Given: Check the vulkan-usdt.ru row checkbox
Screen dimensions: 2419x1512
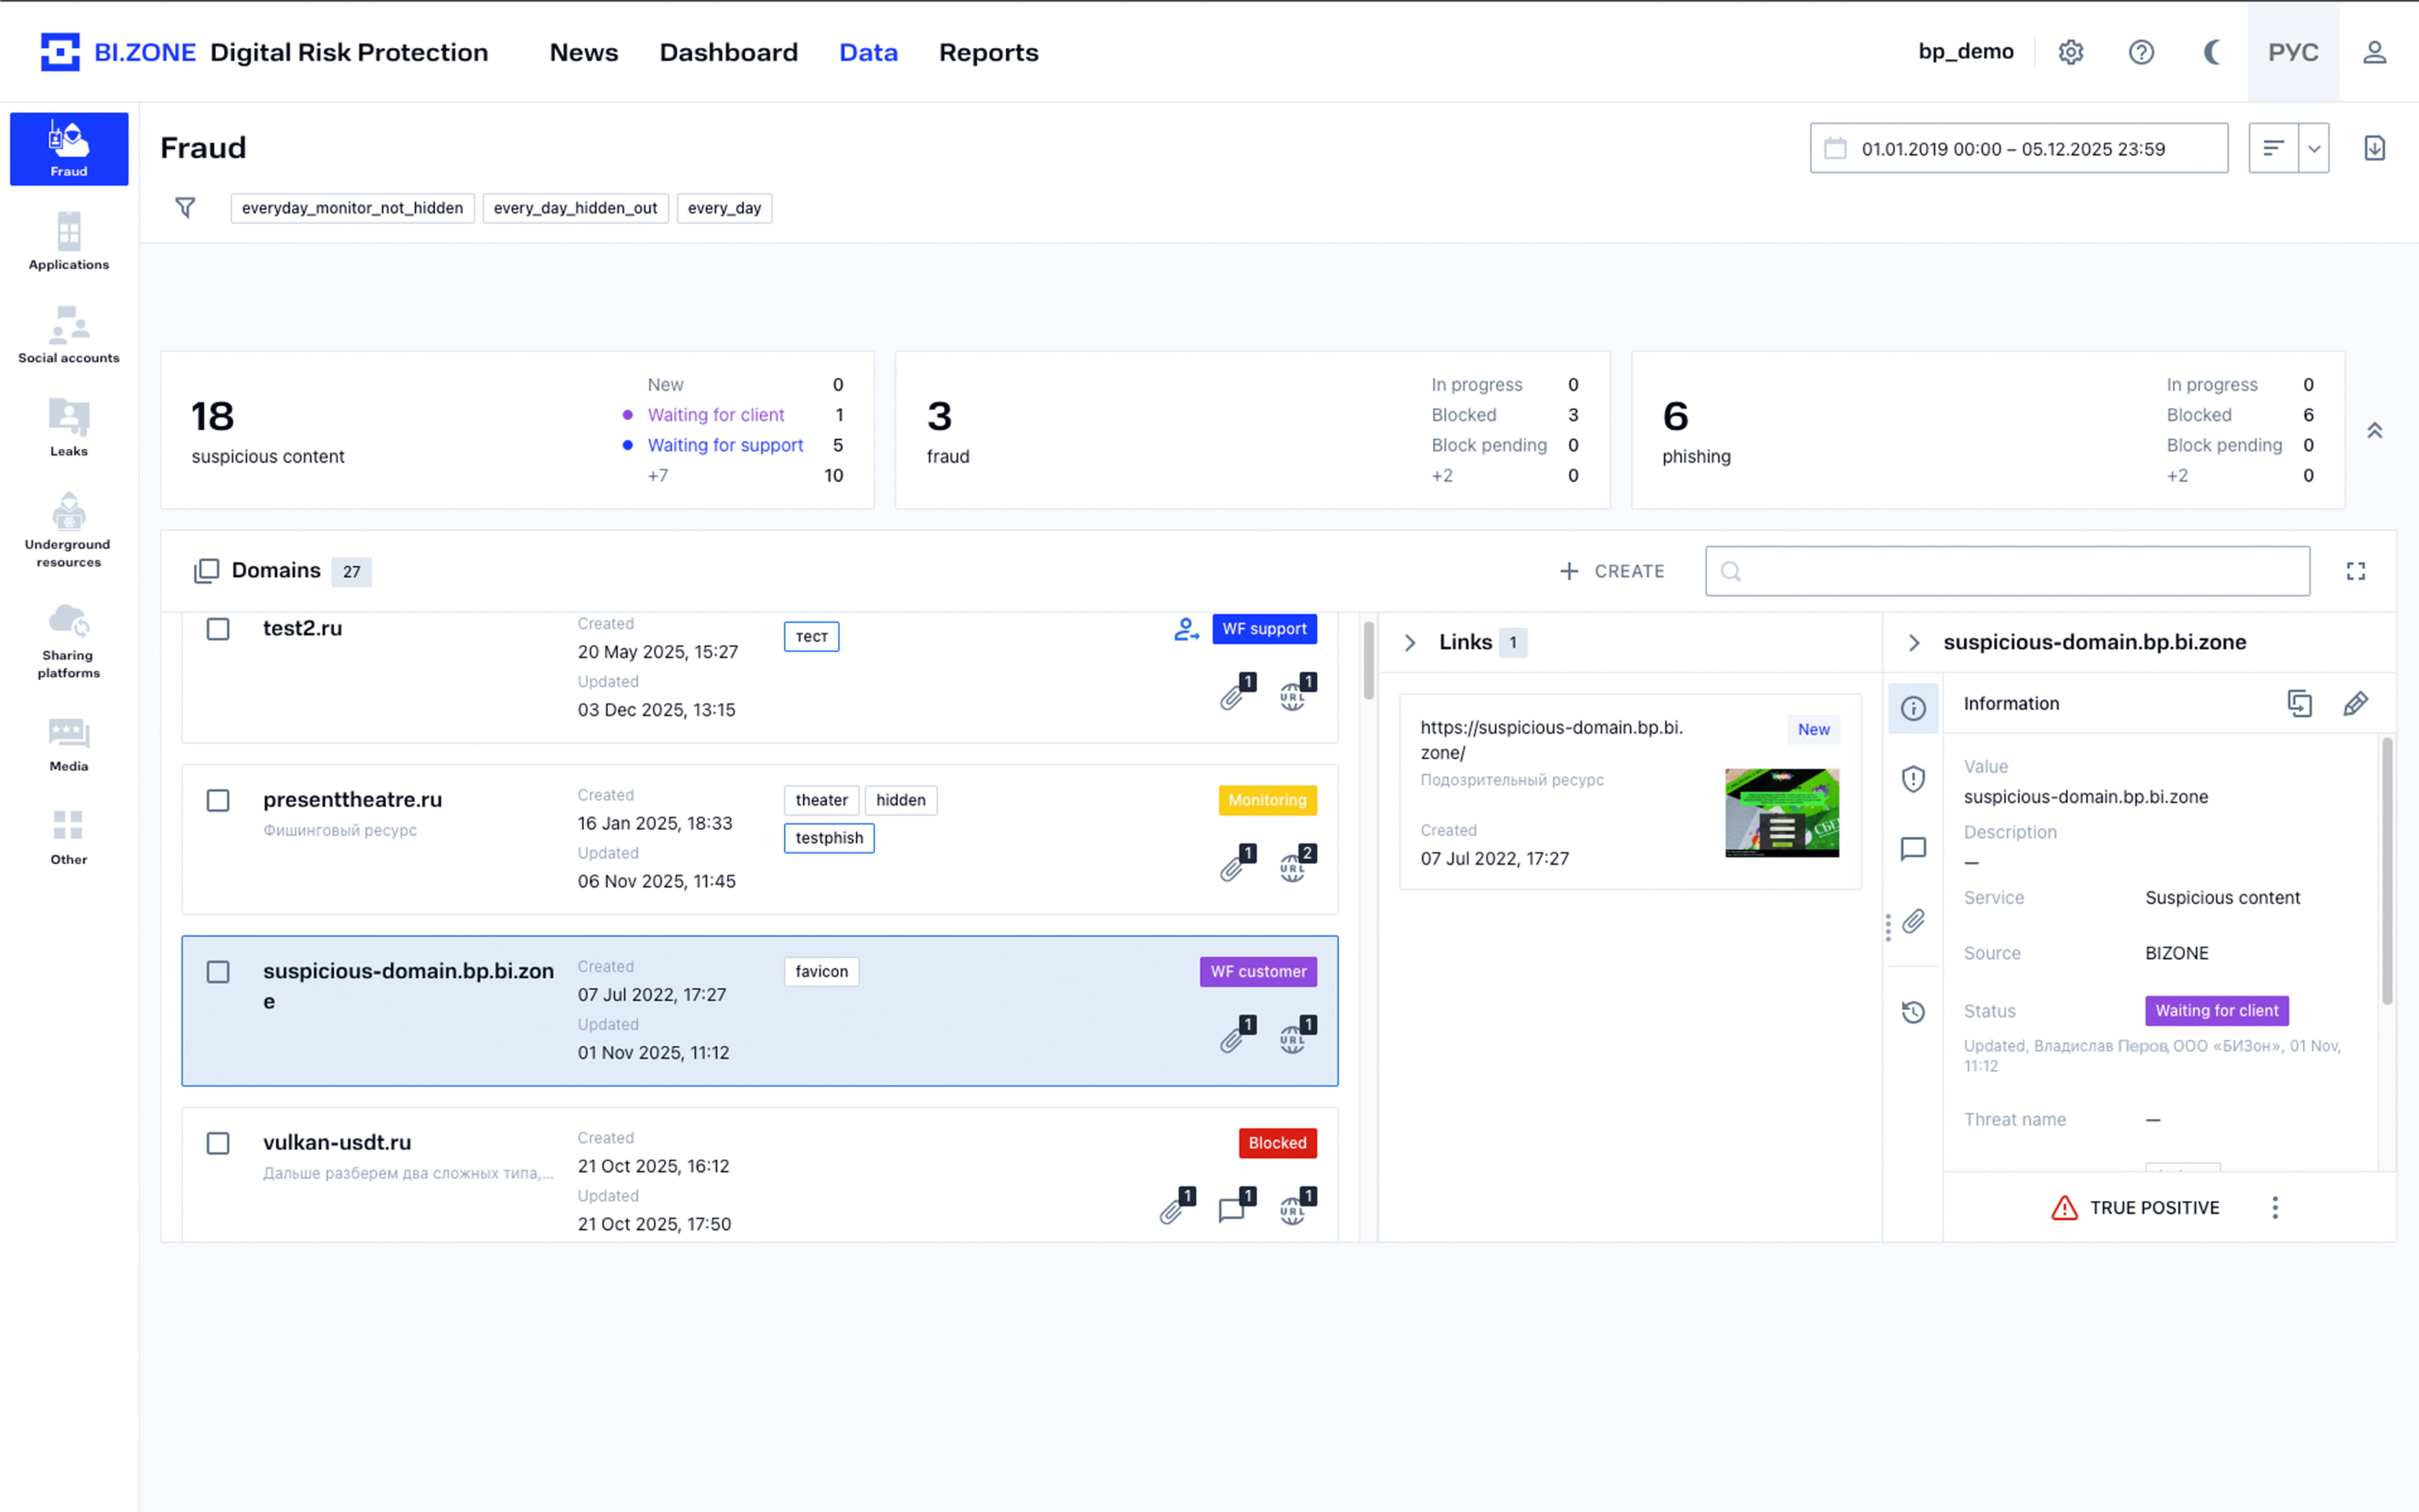Looking at the screenshot, I should coord(218,1143).
